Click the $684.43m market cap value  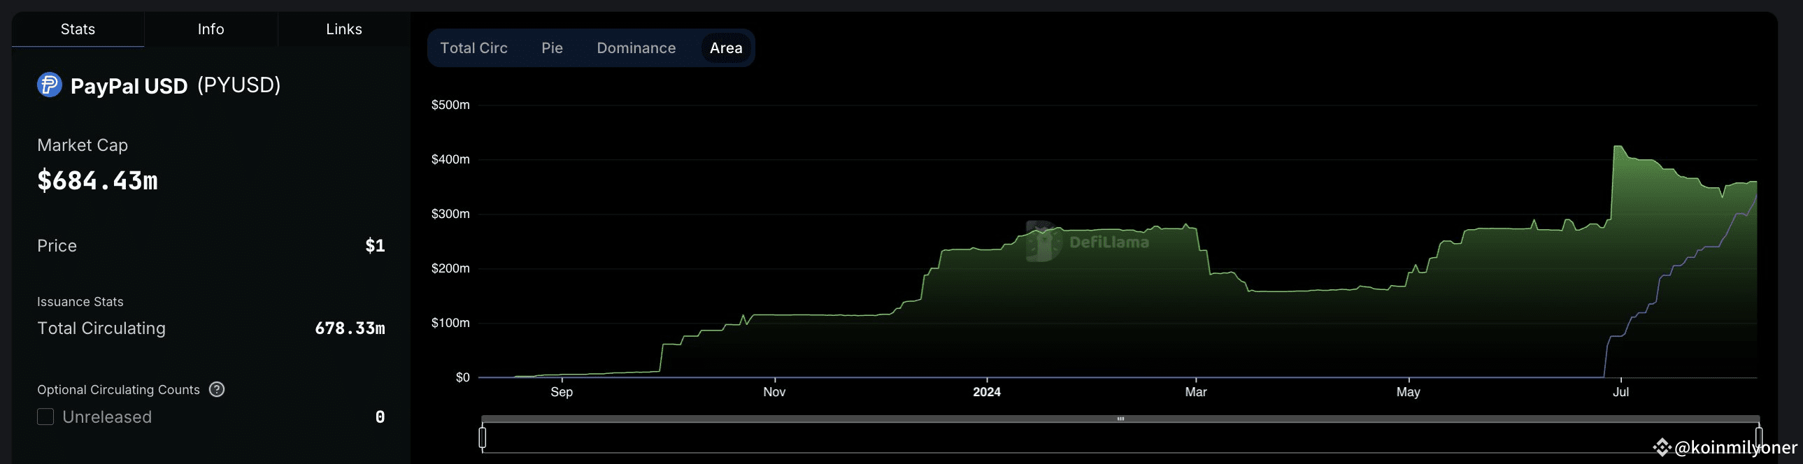tap(97, 180)
